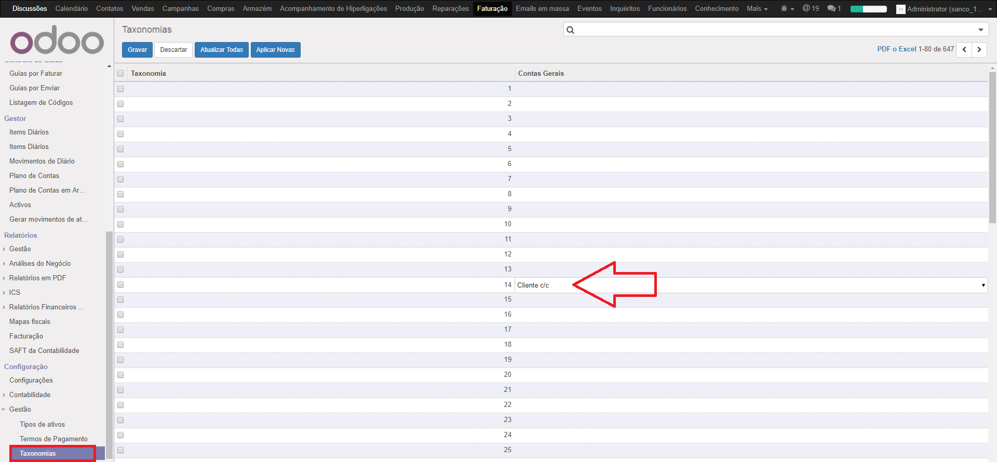
Task: Select the checkbox for taxonomy row 14
Action: pyautogui.click(x=120, y=285)
